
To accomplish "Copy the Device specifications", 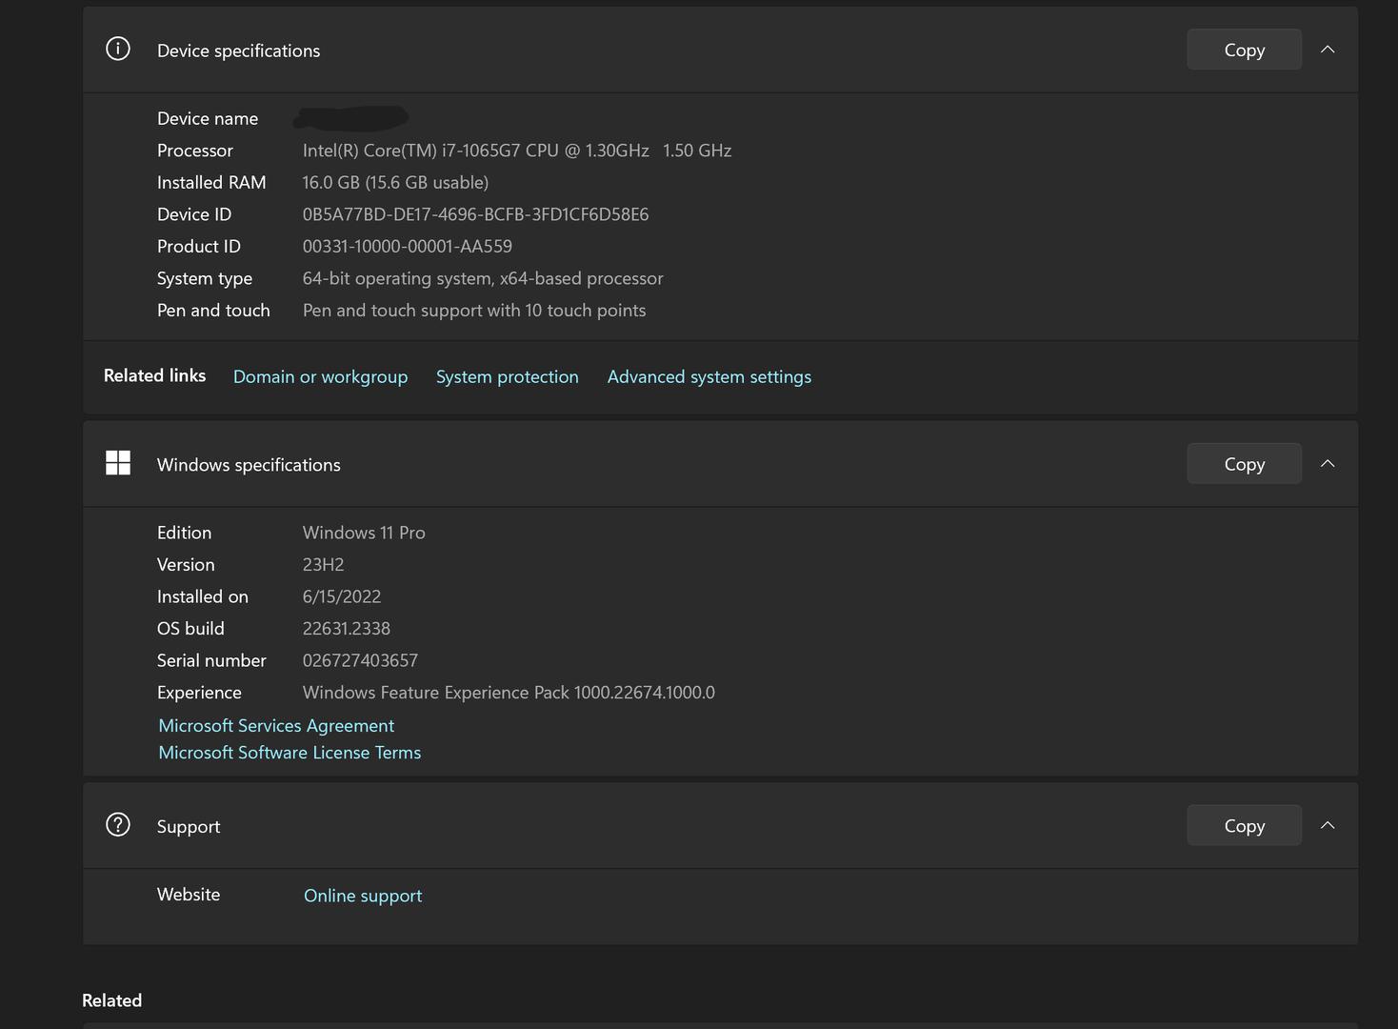I will 1244,50.
